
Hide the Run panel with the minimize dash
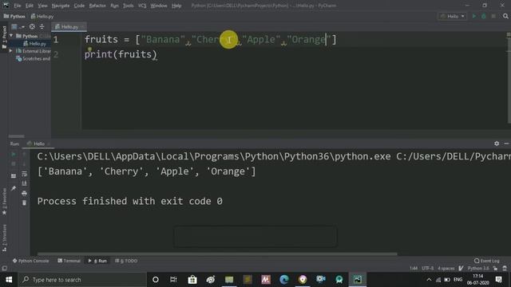[506, 143]
